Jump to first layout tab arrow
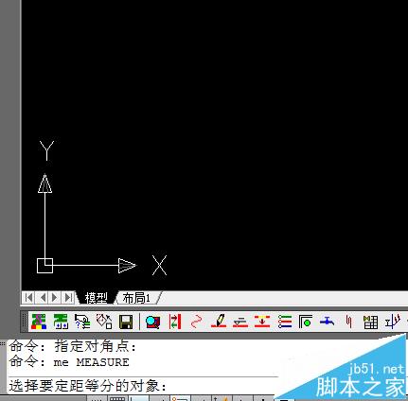Viewport: 408px width, 401px height. (28, 297)
